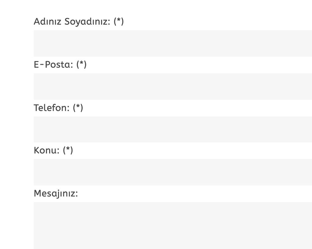Activate the email address entry box
This screenshot has height=249, width=312.
173,86
